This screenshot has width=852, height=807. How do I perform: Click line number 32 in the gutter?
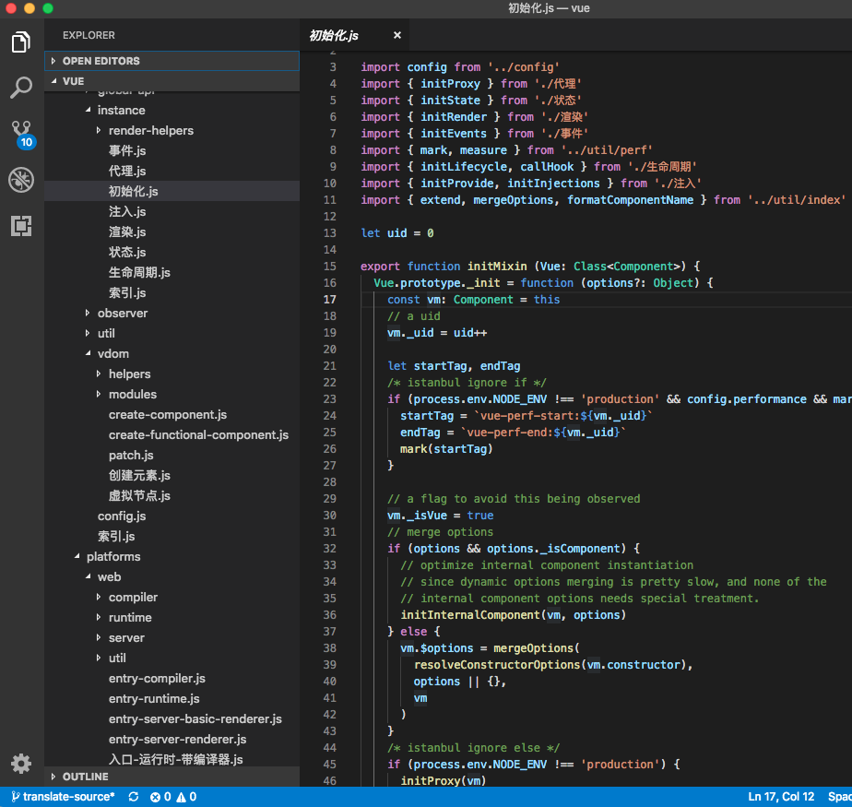[330, 549]
